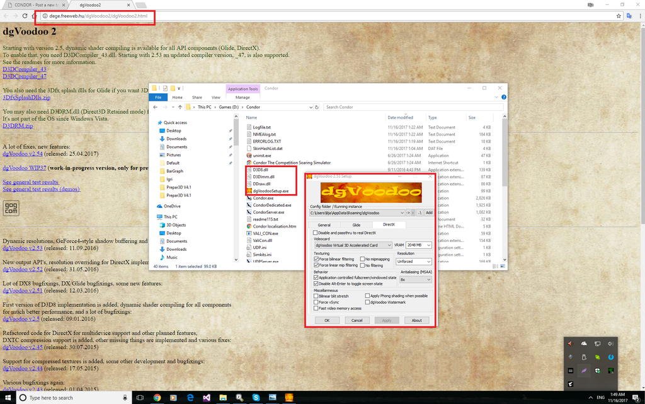Open the Resolution dropdown

428,262
